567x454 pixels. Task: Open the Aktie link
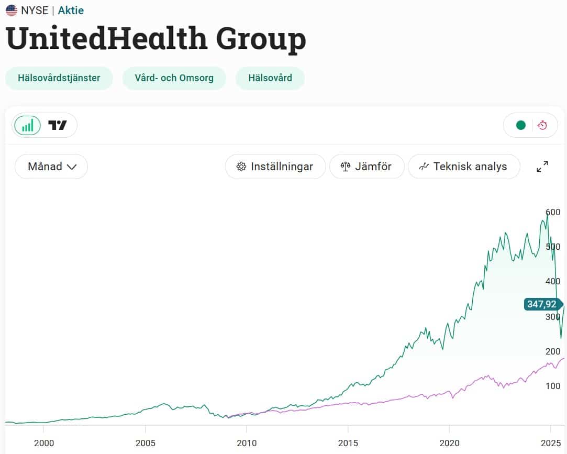[x=71, y=10]
